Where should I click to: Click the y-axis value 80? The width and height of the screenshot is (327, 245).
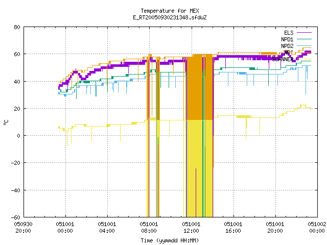[x=17, y=27]
